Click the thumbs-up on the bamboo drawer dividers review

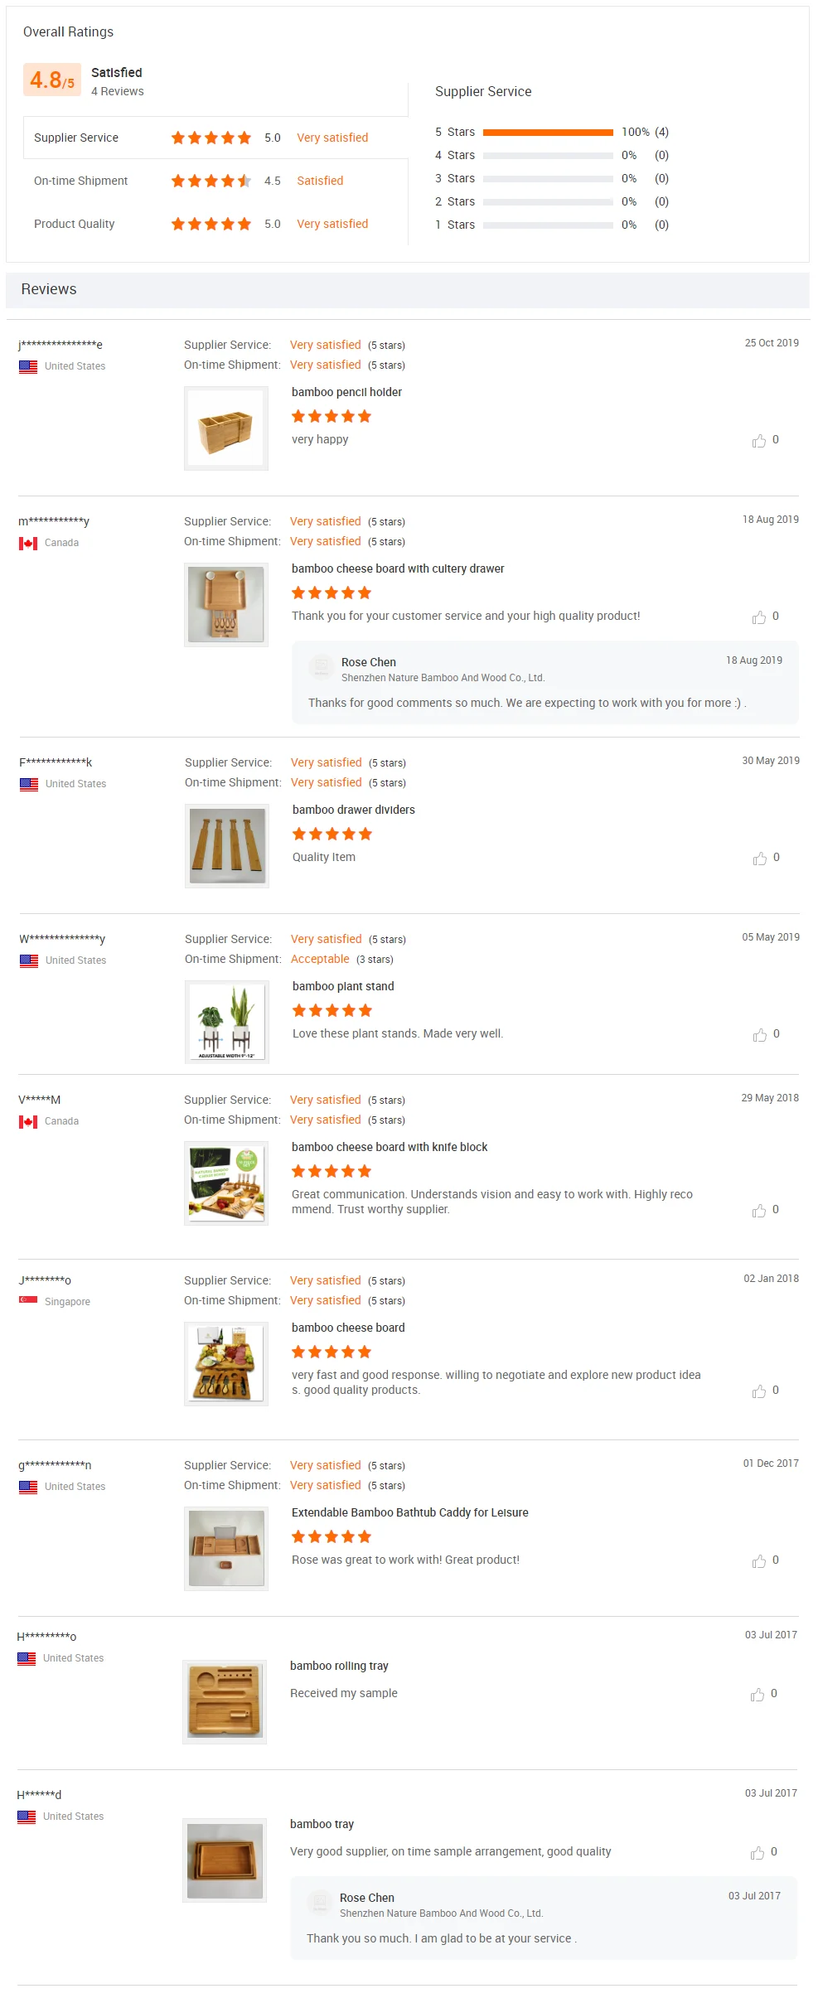pos(759,858)
